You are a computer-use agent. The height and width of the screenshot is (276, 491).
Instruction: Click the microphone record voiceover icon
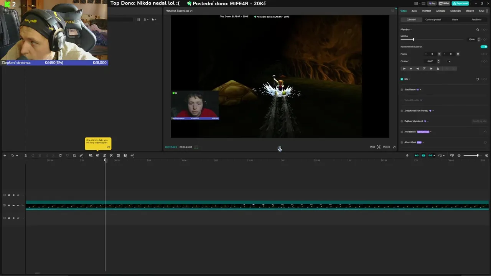407,155
